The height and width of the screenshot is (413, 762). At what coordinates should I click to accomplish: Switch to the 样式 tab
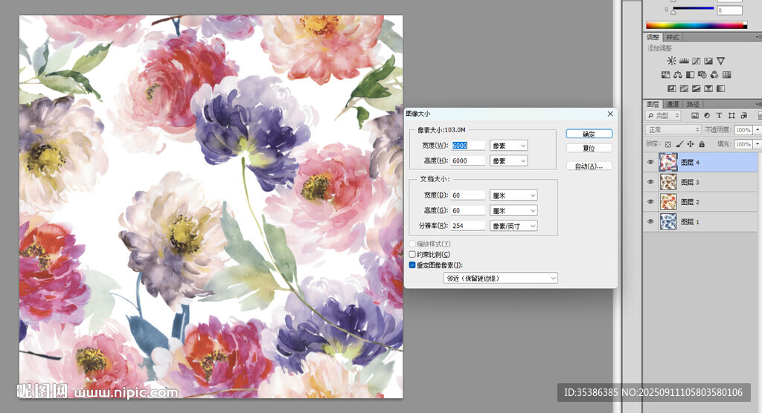point(673,37)
